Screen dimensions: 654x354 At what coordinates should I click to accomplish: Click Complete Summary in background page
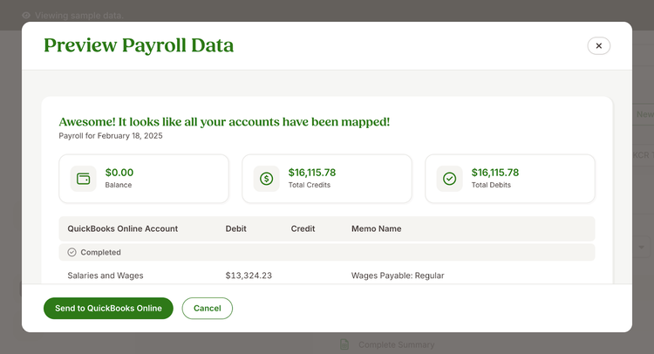click(396, 344)
